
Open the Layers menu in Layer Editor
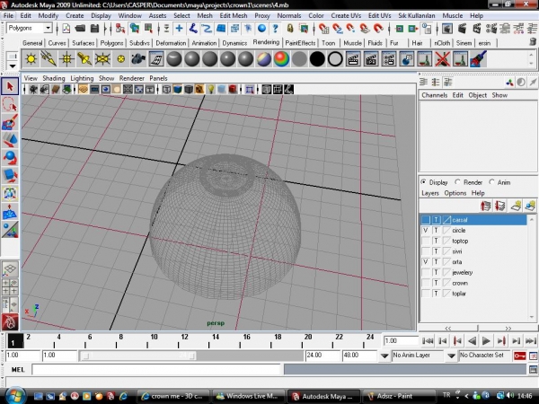[x=430, y=193]
